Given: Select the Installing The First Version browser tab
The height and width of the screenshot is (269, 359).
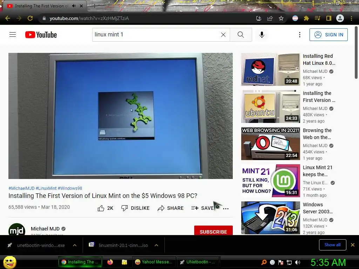Looking at the screenshot, I should coord(41,6).
